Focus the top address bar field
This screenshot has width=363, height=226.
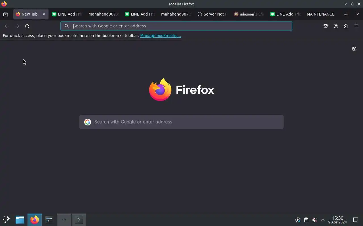click(x=176, y=26)
